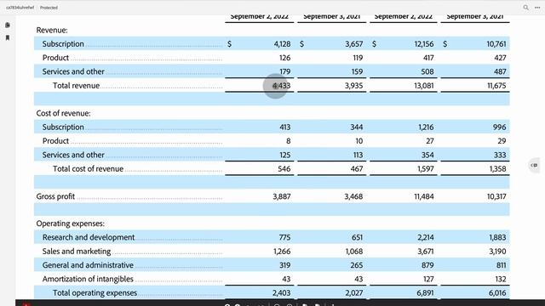Click the total revenue value 3,935
The height and width of the screenshot is (306, 545).
[x=354, y=86]
